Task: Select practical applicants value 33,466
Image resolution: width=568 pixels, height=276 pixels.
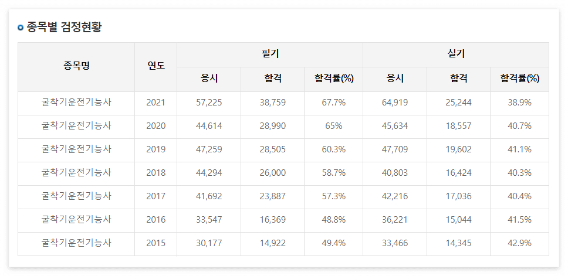Action: point(395,243)
